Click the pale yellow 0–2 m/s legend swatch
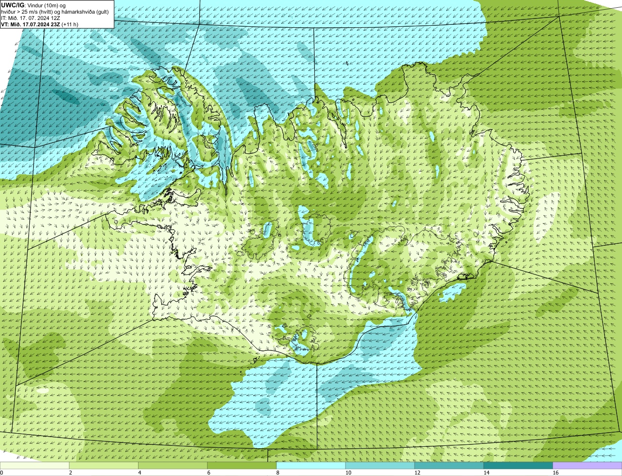The width and height of the screenshot is (622, 476). click(x=35, y=465)
